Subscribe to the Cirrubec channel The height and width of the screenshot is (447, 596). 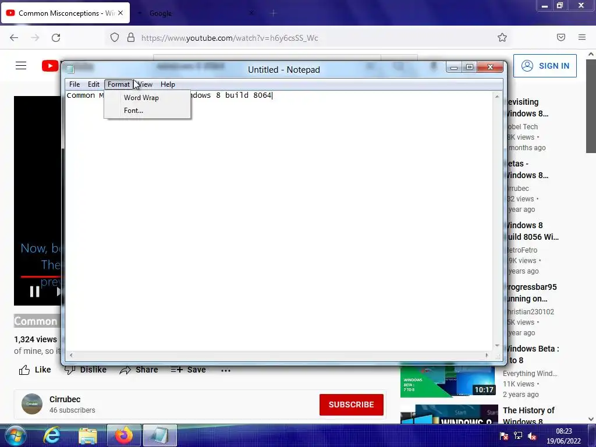point(351,405)
